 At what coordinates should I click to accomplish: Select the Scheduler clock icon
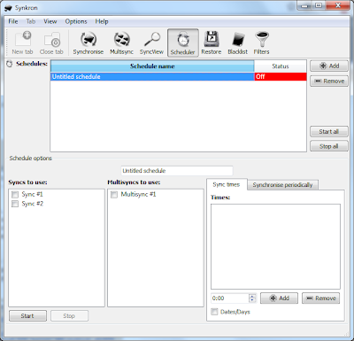183,43
